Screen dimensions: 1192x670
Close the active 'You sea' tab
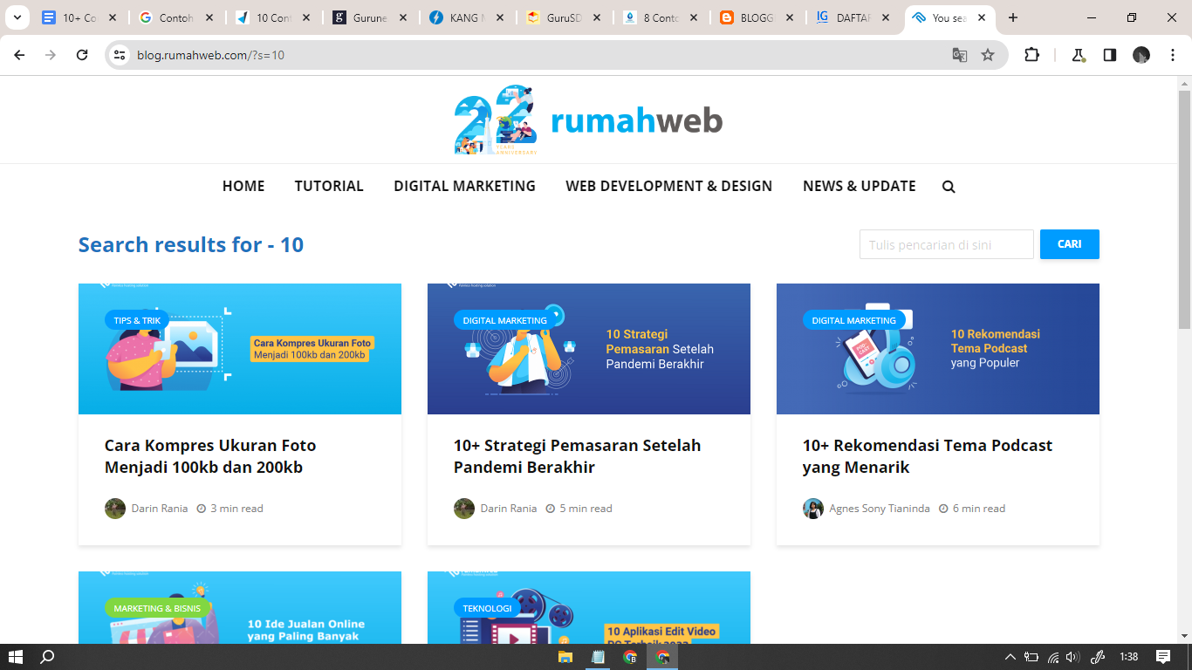click(982, 17)
